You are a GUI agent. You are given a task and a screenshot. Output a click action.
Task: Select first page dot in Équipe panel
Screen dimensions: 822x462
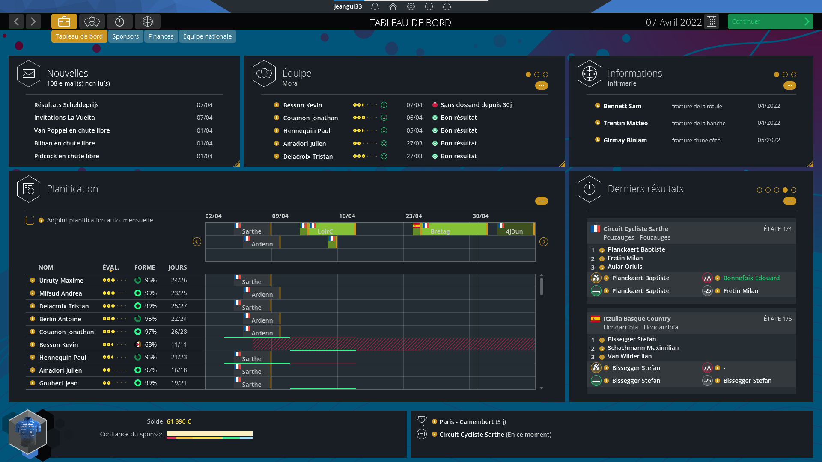point(528,74)
